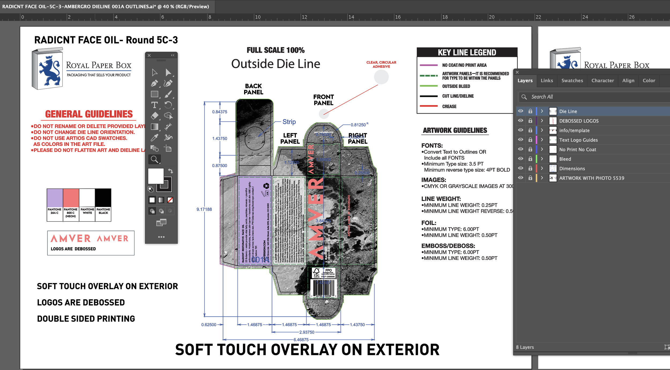Select the Curvature tool

click(x=168, y=83)
